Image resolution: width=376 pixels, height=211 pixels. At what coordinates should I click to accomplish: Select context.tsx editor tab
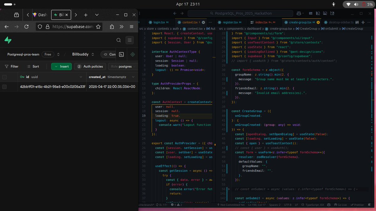click(191, 23)
